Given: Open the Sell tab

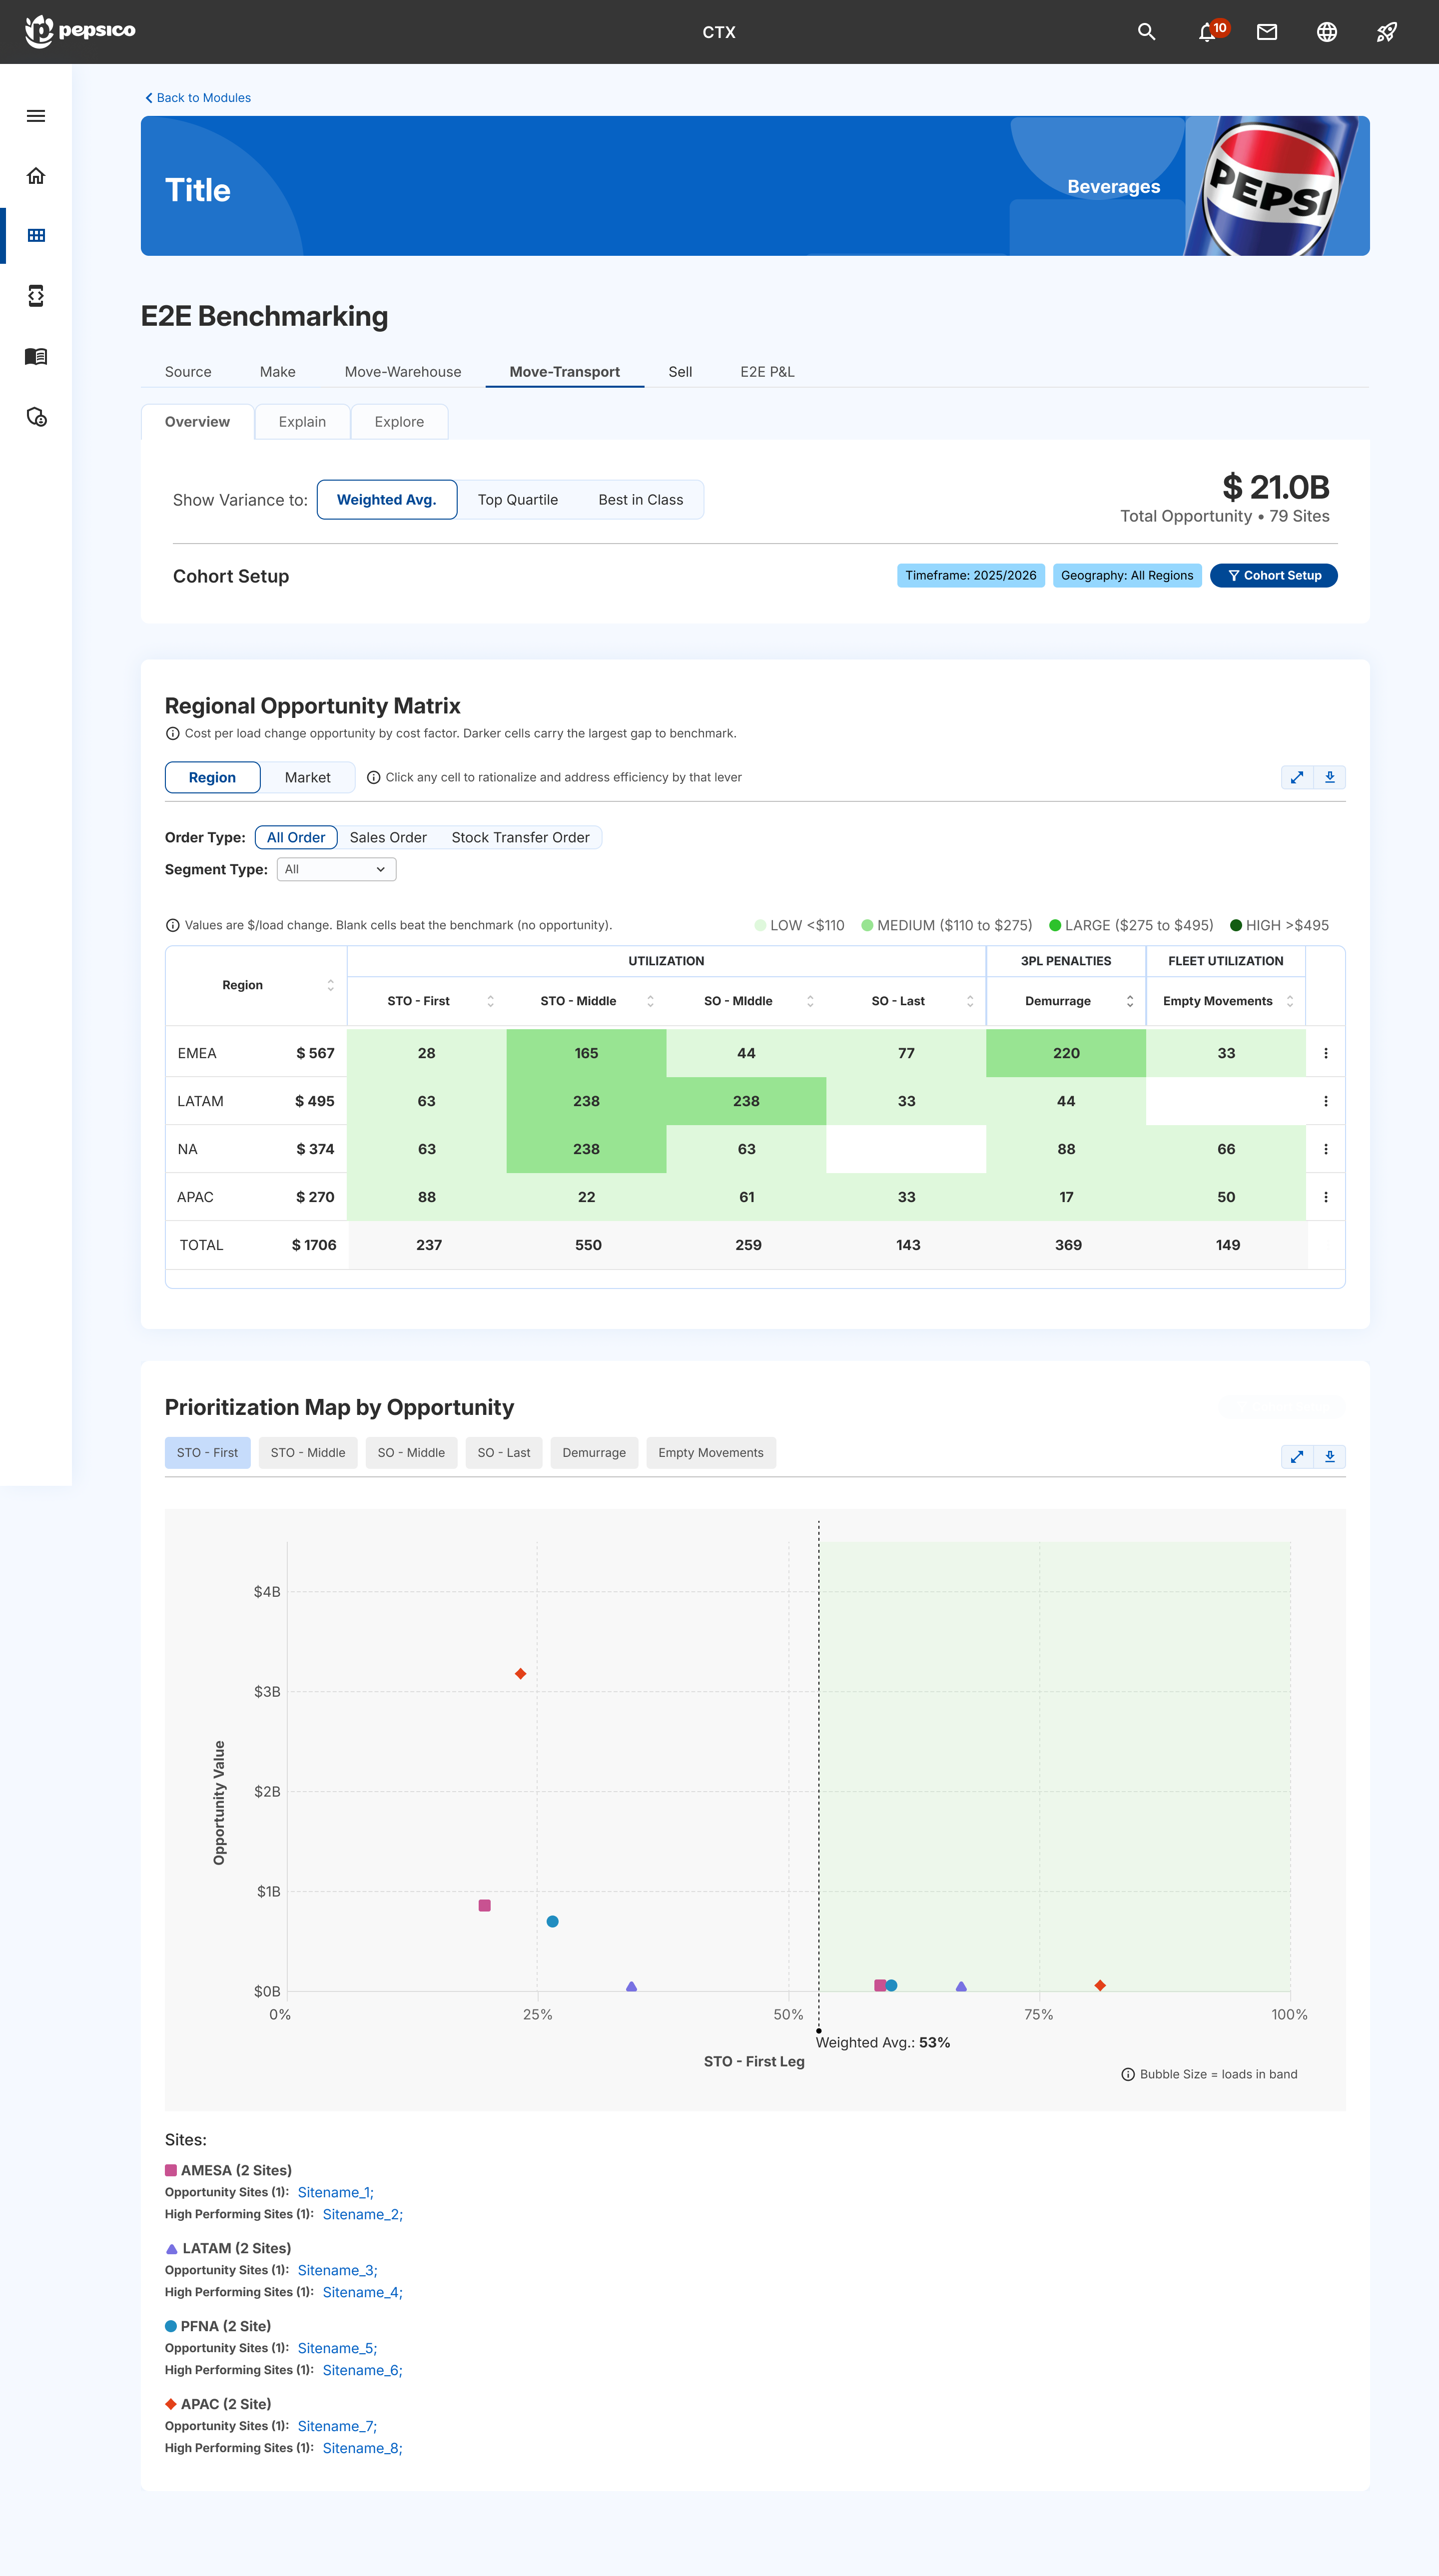Looking at the screenshot, I should coord(680,371).
